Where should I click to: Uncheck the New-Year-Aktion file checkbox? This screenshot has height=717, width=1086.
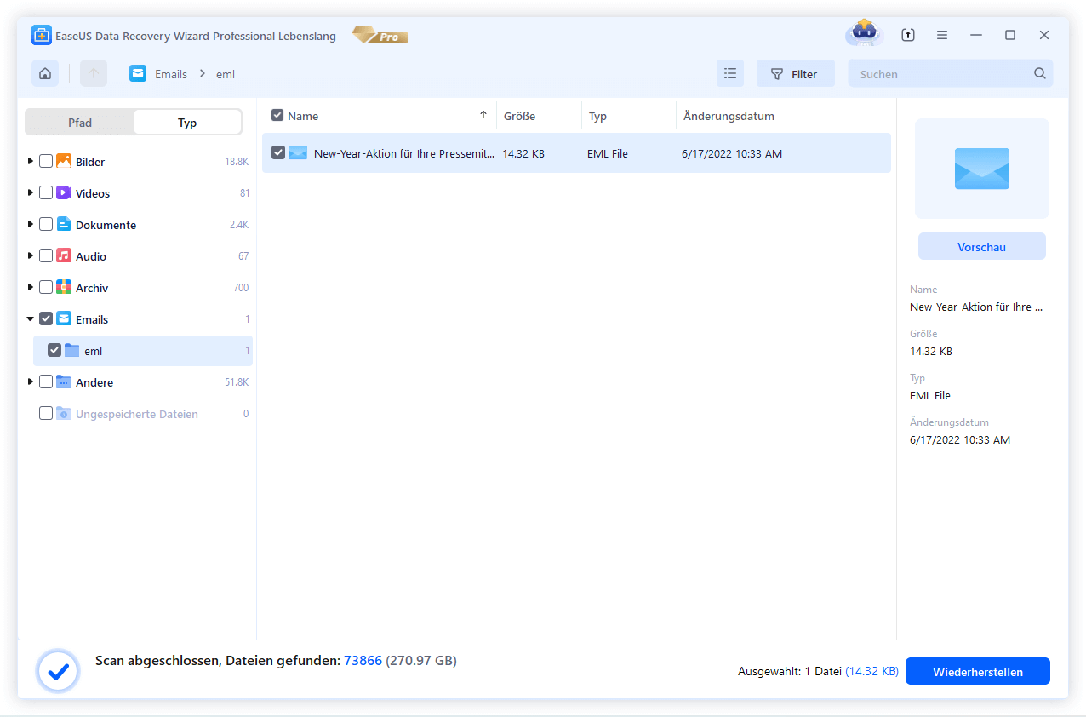277,153
